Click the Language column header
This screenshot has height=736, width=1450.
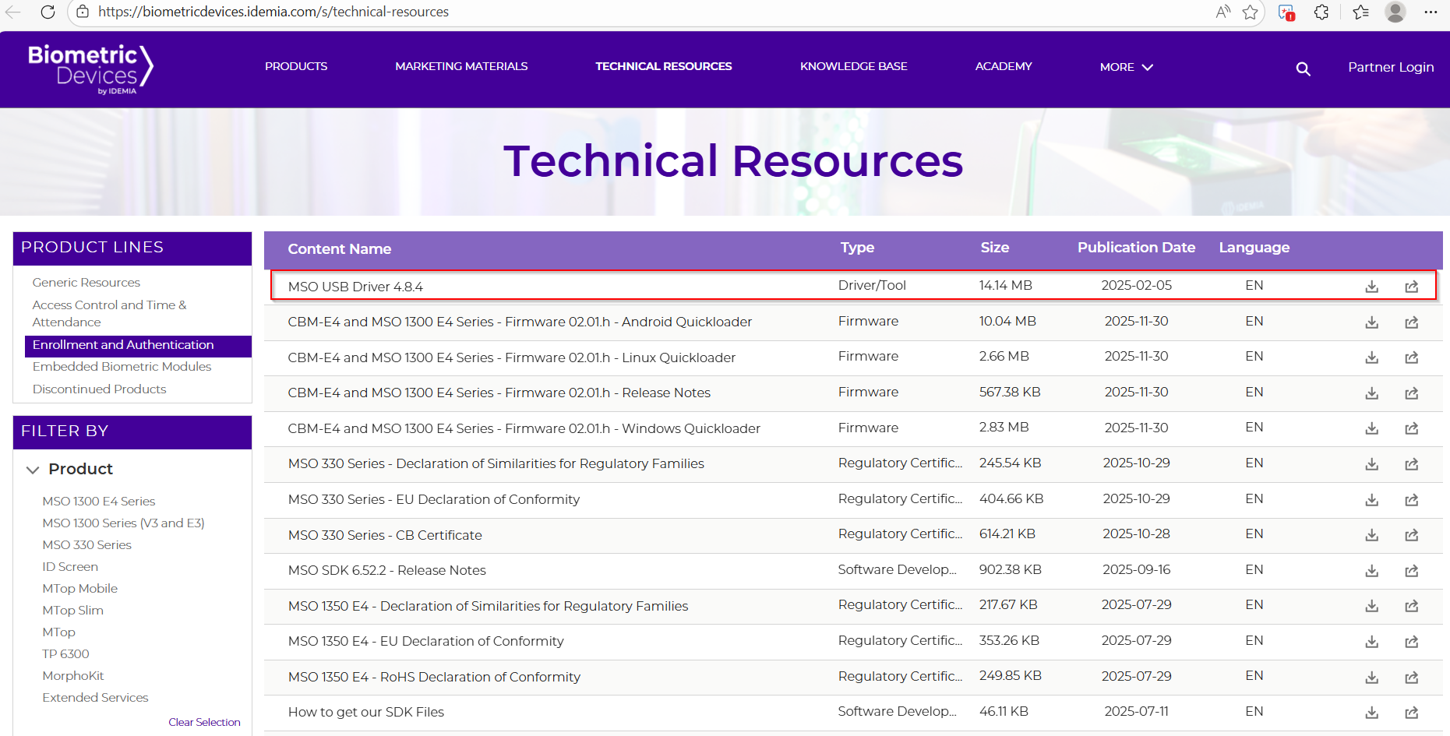coord(1254,248)
